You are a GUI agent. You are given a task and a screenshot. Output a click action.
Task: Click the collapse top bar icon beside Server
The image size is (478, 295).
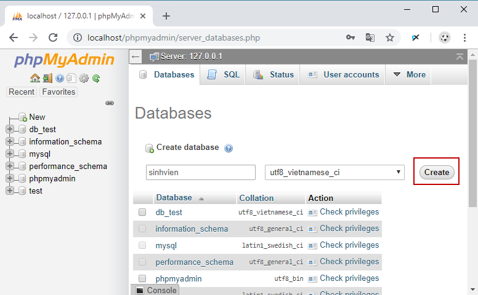tap(460, 57)
